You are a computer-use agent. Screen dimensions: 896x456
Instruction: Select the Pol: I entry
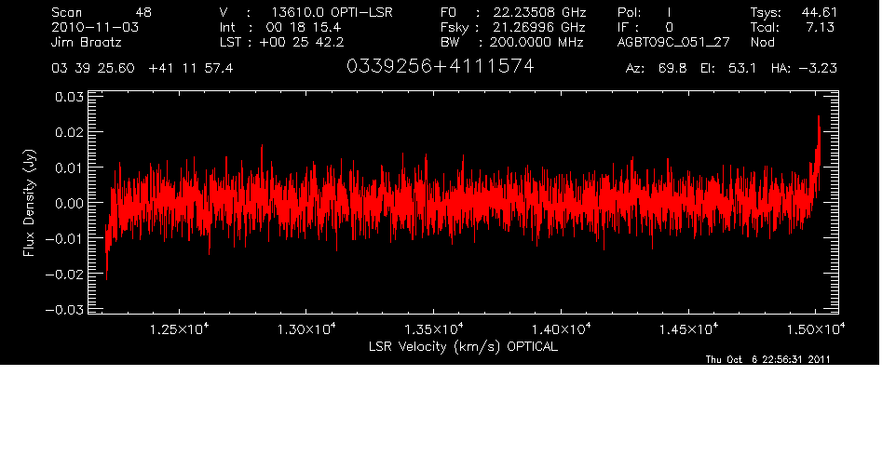click(x=645, y=12)
